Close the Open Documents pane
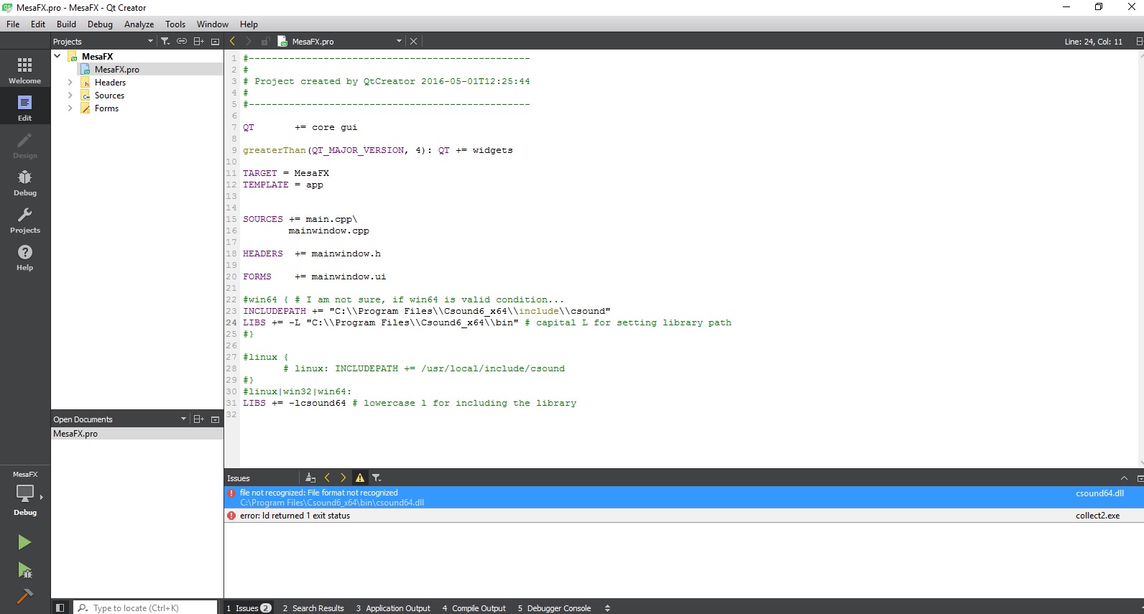1144x614 pixels. click(215, 419)
